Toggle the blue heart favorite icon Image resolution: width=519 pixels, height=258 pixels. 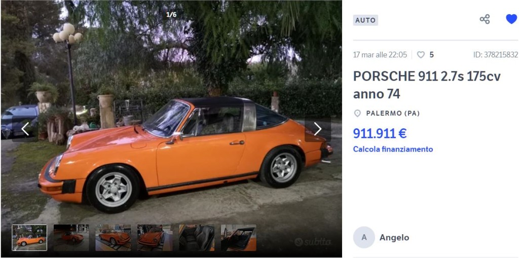(511, 19)
